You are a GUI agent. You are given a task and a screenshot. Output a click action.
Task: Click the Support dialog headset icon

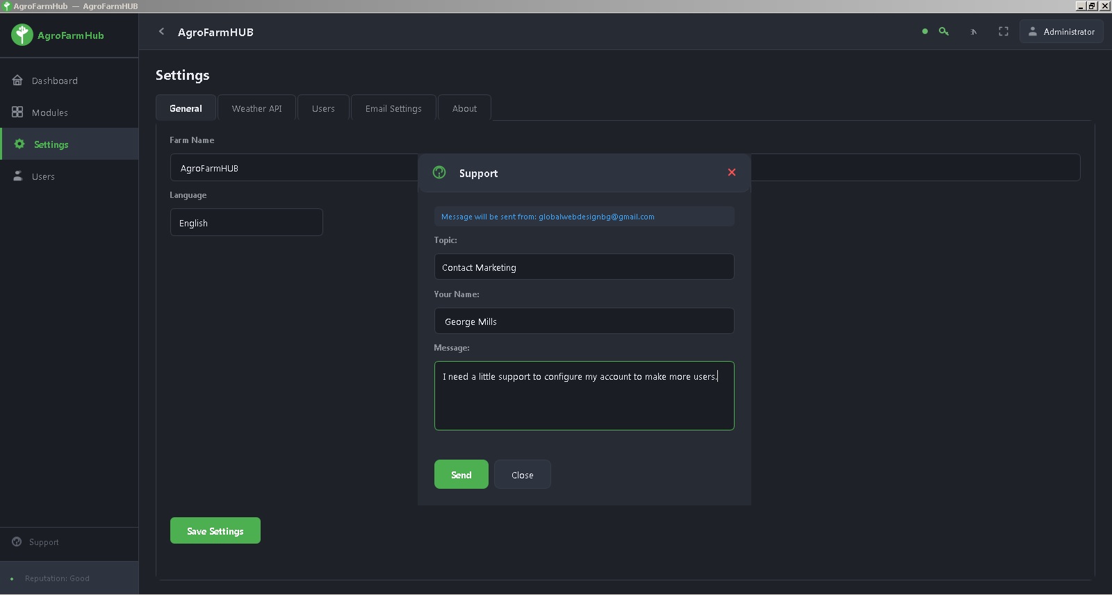(439, 172)
